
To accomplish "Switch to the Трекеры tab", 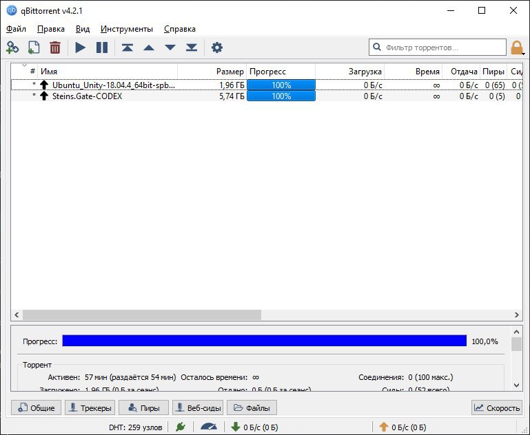I will 90,407.
